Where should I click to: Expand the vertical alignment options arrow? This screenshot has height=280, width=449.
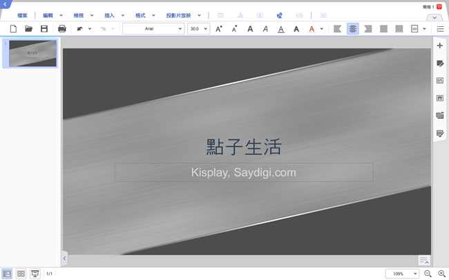click(424, 28)
